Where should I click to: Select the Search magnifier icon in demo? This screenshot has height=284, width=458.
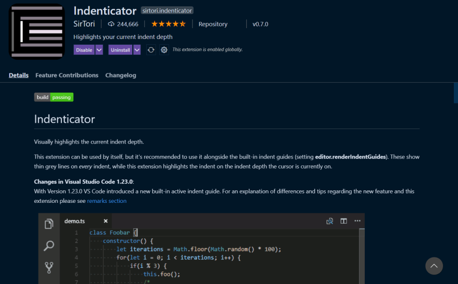(49, 246)
